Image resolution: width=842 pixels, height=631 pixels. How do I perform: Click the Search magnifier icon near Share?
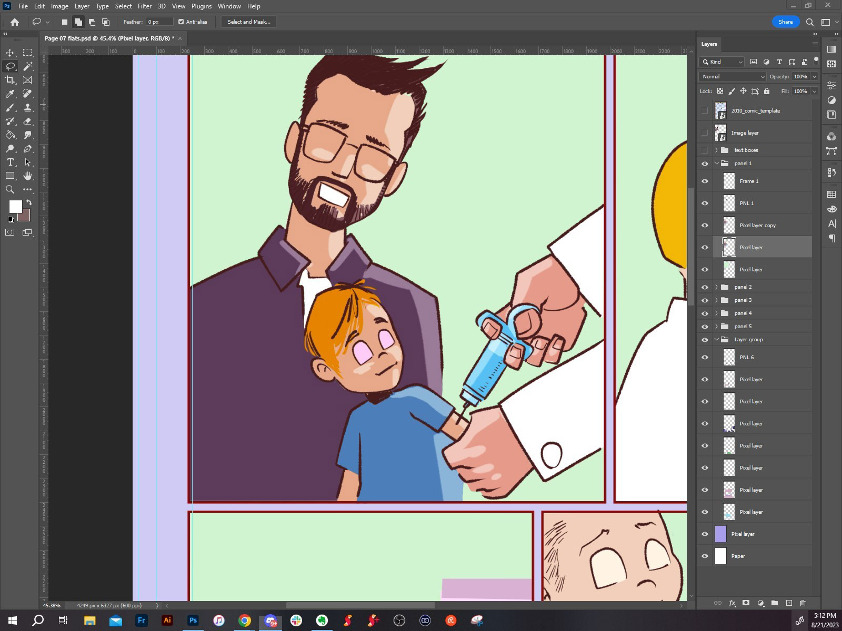point(810,22)
